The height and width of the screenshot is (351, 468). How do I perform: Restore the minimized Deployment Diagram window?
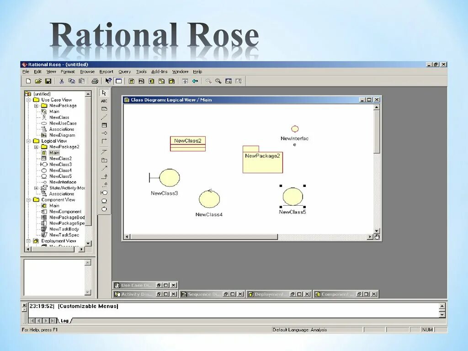[x=292, y=294]
